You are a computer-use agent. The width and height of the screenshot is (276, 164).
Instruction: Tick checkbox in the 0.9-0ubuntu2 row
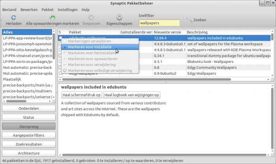click(60, 73)
